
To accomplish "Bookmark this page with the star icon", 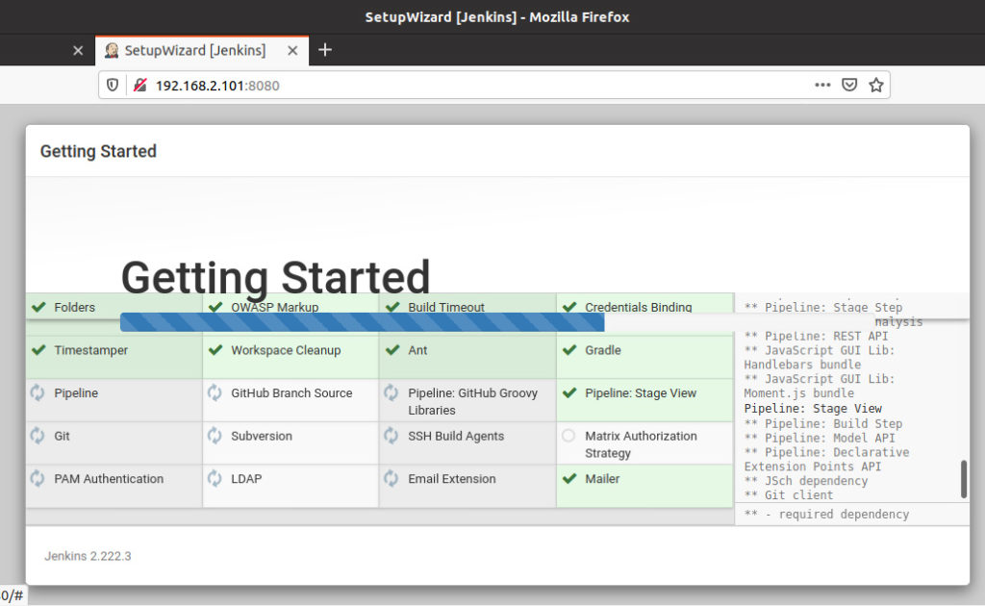I will [x=876, y=85].
